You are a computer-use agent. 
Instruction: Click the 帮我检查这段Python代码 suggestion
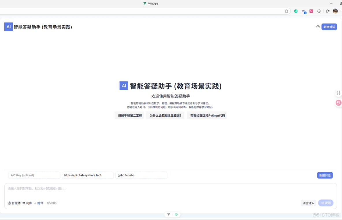click(x=207, y=115)
